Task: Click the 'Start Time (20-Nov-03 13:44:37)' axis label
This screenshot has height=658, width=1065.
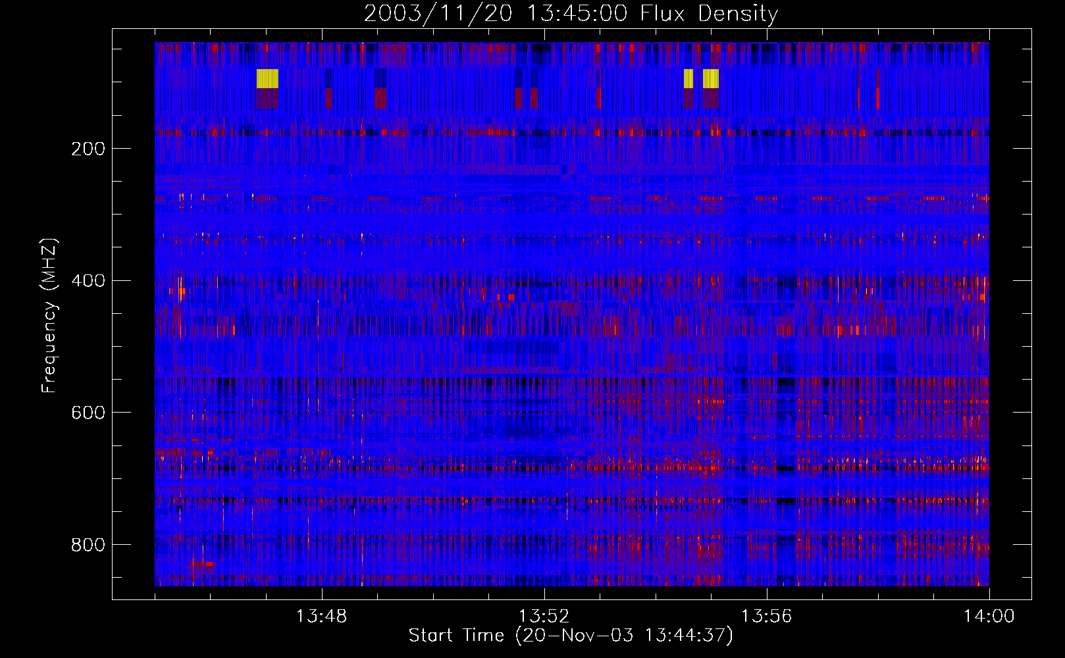Action: (x=571, y=636)
